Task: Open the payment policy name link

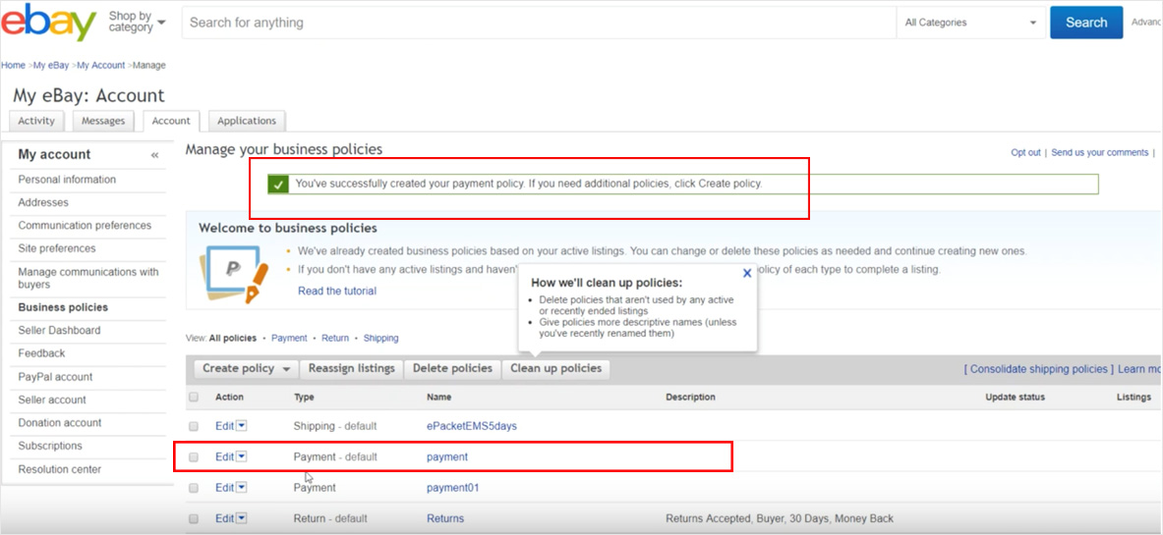Action: pos(447,457)
